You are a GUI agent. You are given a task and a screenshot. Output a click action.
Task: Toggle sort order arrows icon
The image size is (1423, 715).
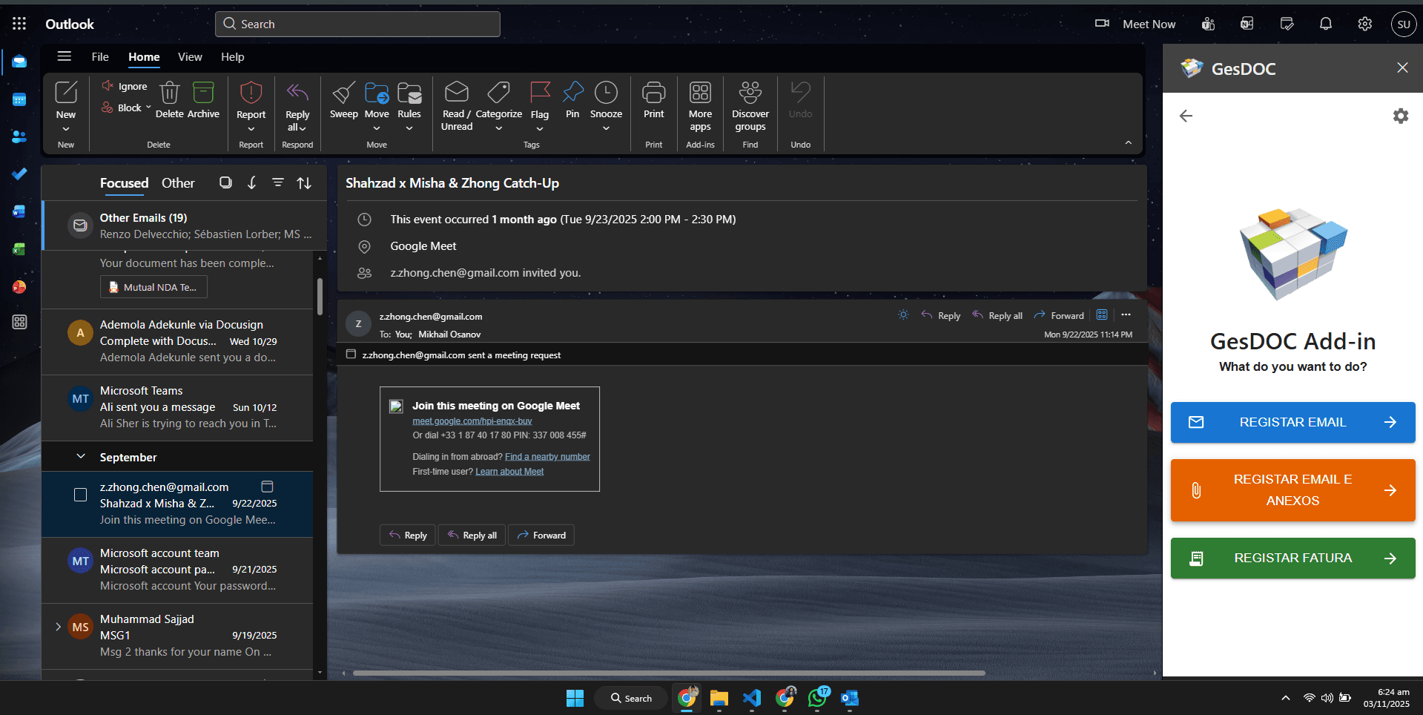click(304, 182)
